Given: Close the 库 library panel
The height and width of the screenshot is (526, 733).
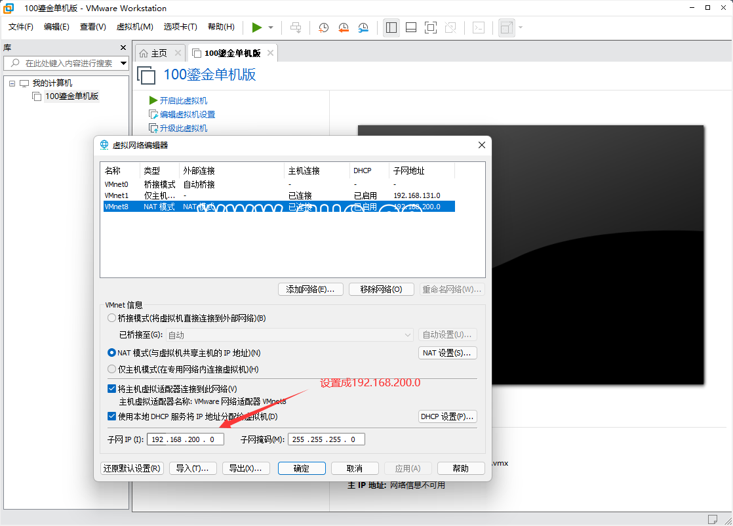Looking at the screenshot, I should pos(123,48).
